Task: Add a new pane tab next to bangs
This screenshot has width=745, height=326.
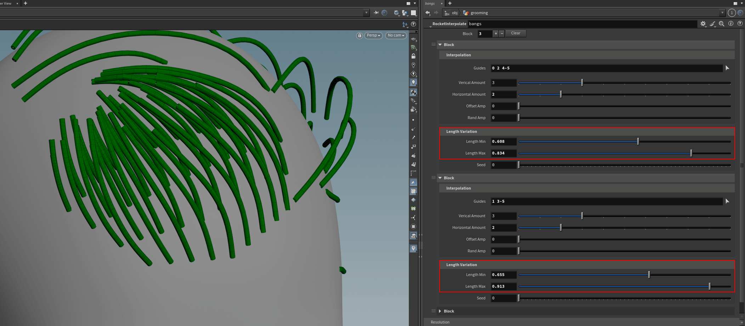Action: (450, 3)
